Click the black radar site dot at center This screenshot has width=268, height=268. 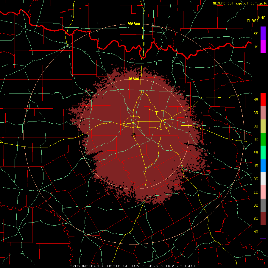click(x=134, y=134)
